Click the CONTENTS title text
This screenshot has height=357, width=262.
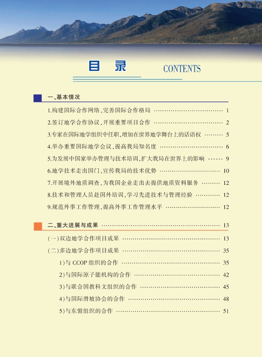(182, 69)
